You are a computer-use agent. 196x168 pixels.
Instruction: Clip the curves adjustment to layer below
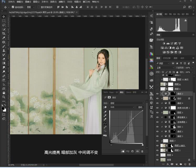(x=123, y=151)
